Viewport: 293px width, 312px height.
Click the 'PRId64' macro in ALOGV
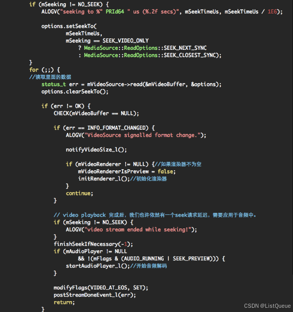pos(115,11)
